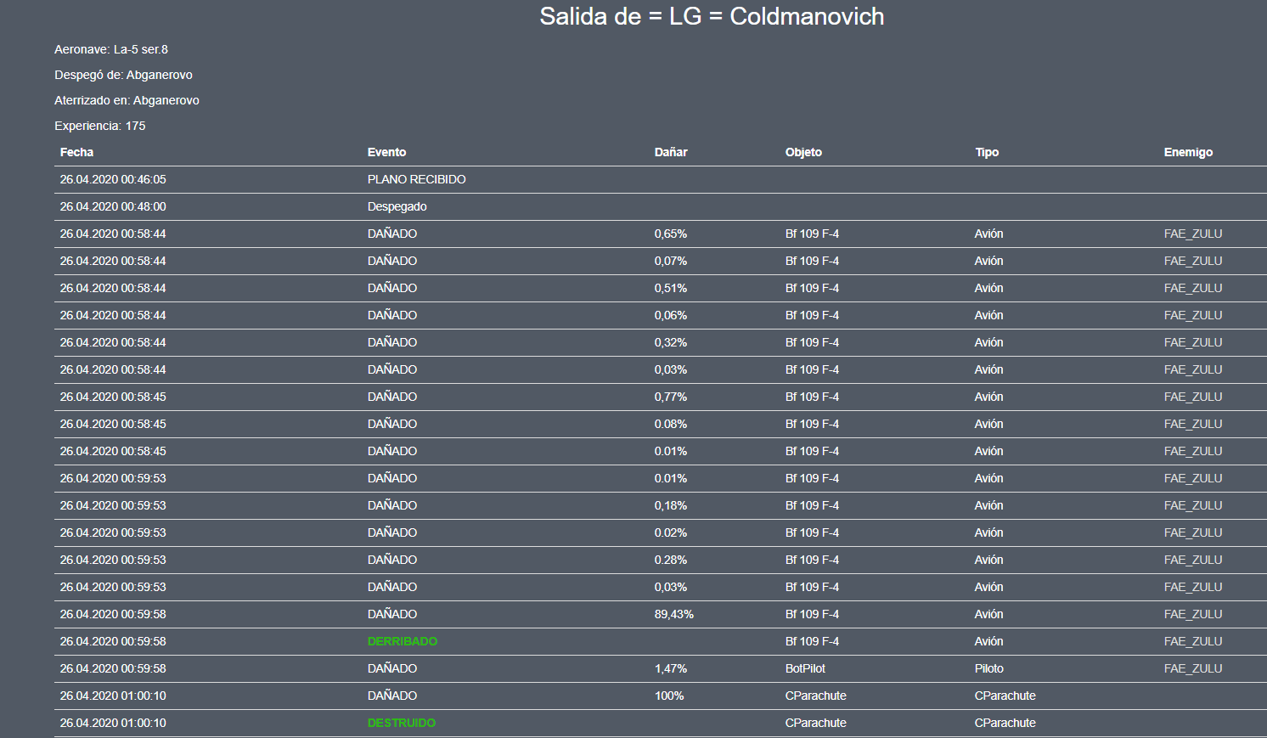
Task: Click the timestamp 26.04.2020 00:46:05
Action: pos(113,179)
